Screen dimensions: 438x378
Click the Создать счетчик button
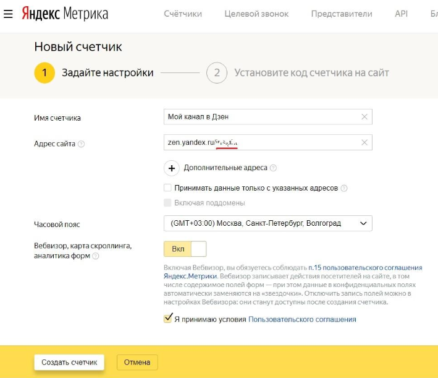tap(69, 363)
